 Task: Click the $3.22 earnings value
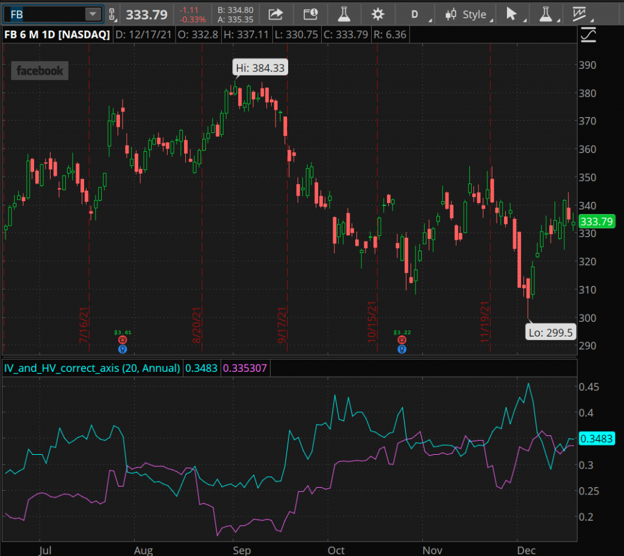coord(402,332)
